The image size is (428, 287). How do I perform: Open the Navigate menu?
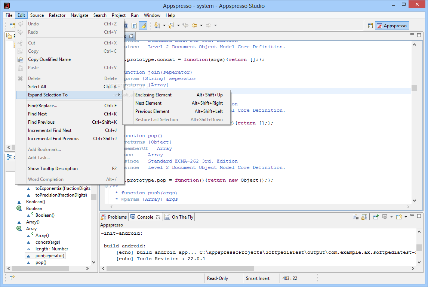click(x=79, y=15)
